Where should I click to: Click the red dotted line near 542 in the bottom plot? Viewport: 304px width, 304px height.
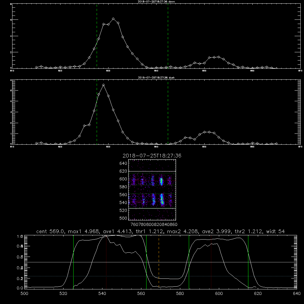[x=106, y=262]
